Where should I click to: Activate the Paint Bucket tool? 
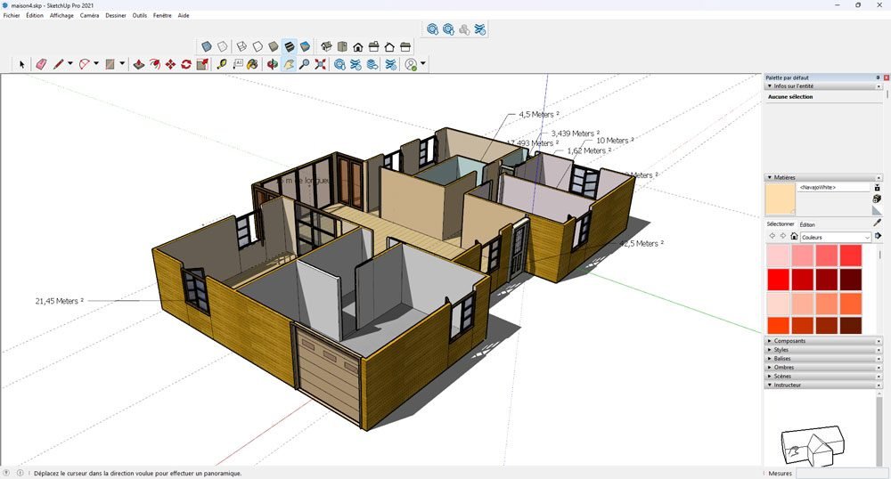[253, 64]
